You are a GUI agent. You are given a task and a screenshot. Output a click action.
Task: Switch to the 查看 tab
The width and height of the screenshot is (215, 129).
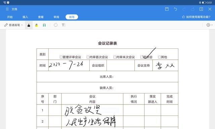(x=41, y=17)
